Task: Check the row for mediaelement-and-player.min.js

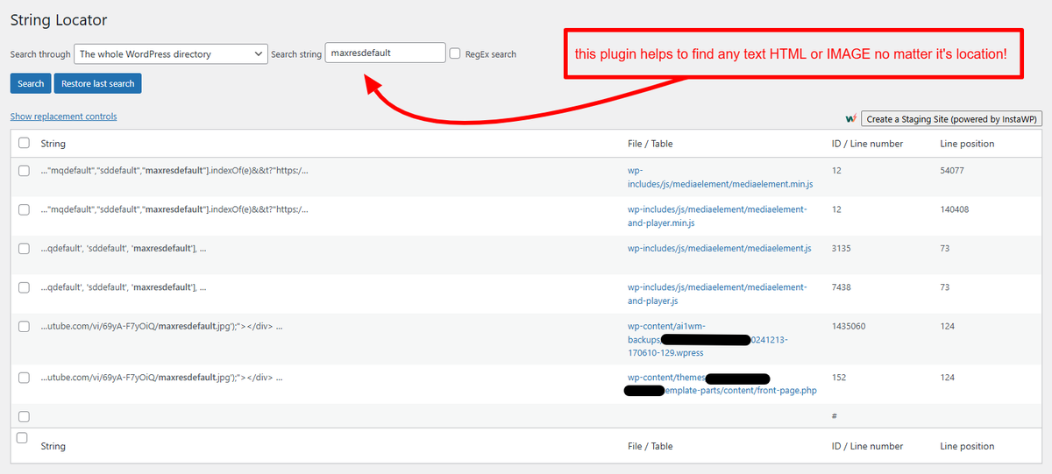Action: [24, 209]
